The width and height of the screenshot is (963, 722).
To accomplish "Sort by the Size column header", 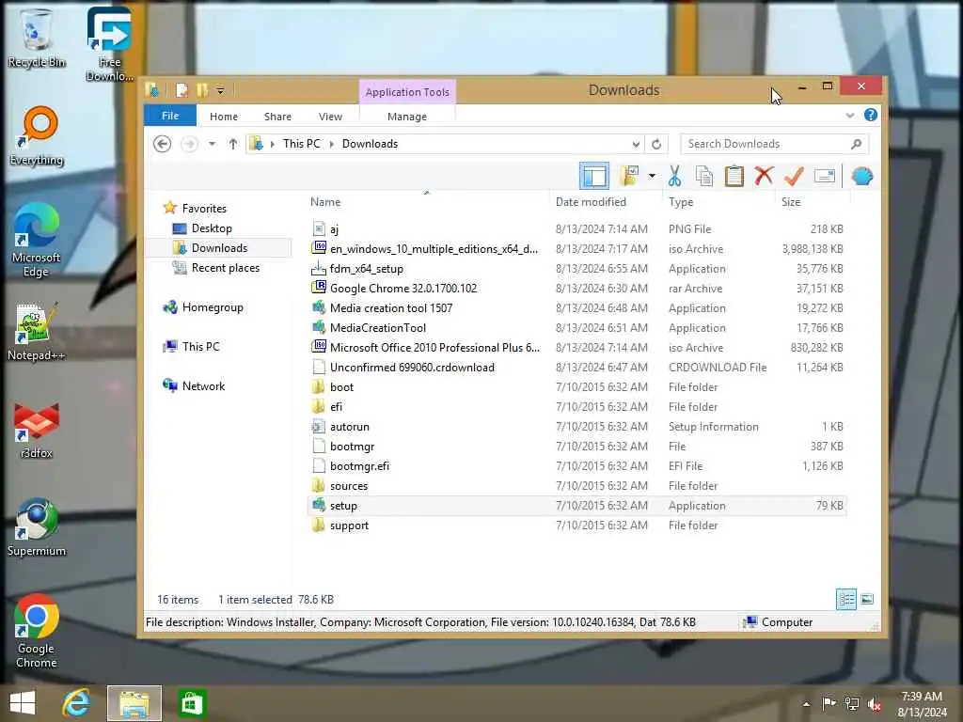I will (x=791, y=202).
